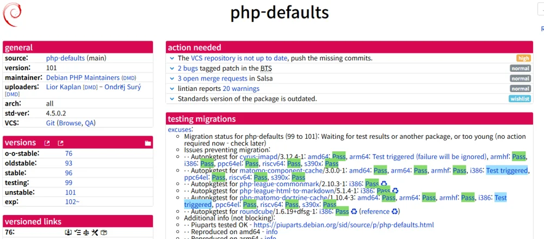Expand the 2 bugs tagged patch item
The height and width of the screenshot is (239, 544).
(172, 69)
